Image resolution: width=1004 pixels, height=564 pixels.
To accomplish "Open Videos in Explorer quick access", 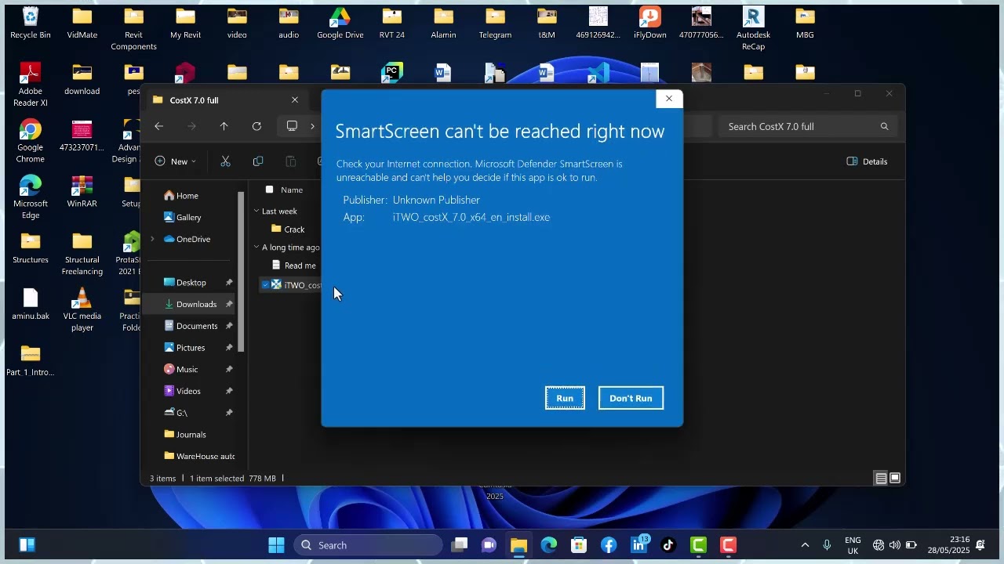I will 183,391.
